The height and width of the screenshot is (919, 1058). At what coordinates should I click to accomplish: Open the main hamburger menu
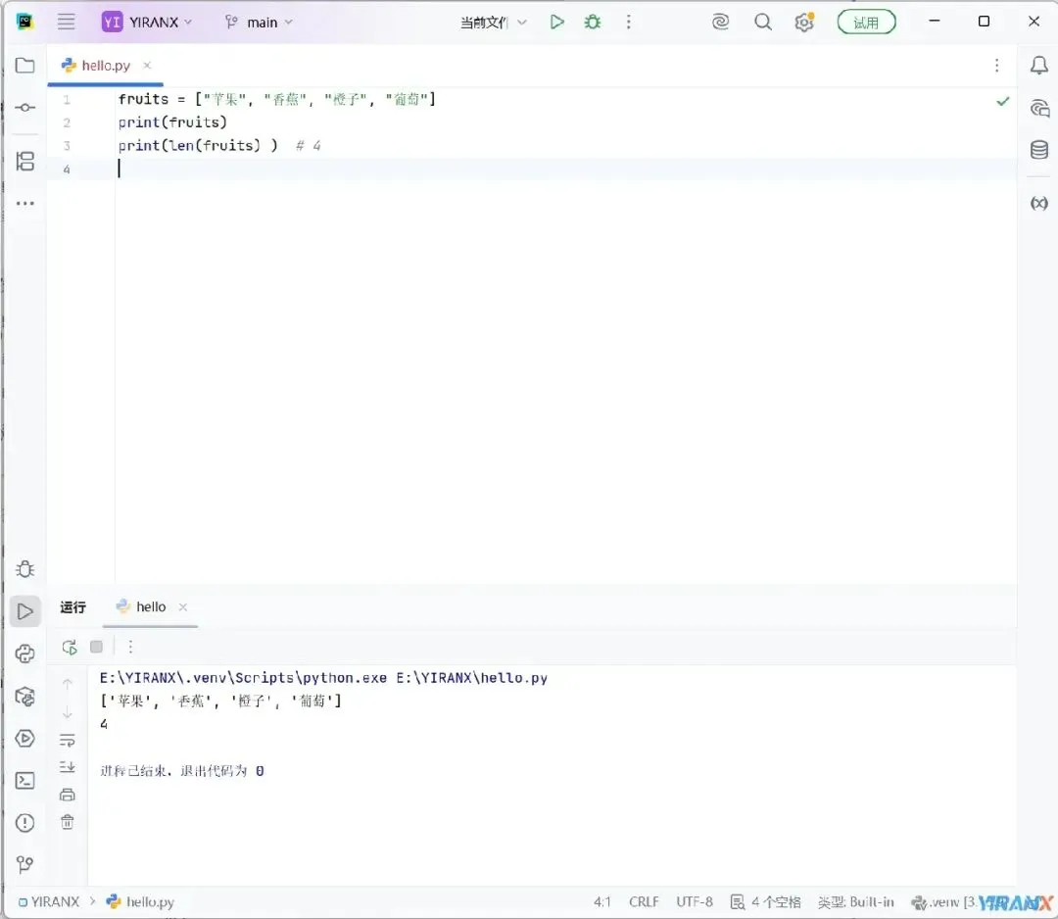pyautogui.click(x=67, y=22)
